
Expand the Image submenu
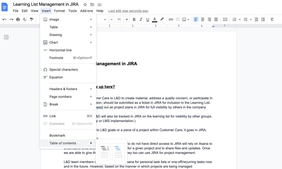tap(68, 20)
